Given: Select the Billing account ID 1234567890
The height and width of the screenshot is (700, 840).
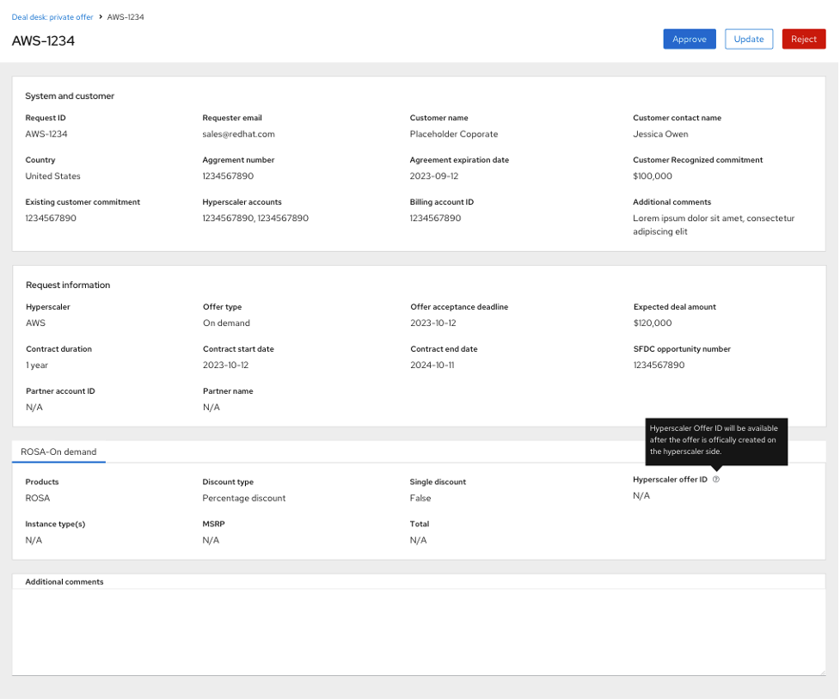Looking at the screenshot, I should point(436,218).
